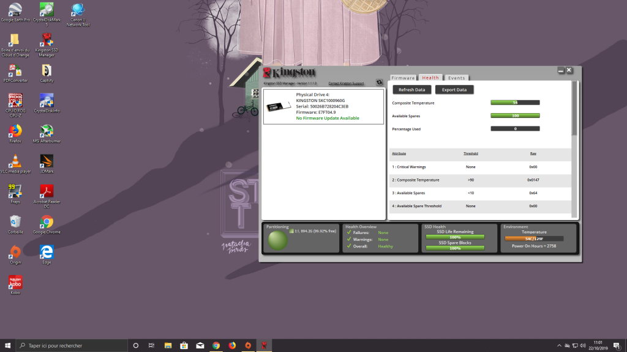
Task: Open Windows Start menu
Action: click(x=7, y=345)
